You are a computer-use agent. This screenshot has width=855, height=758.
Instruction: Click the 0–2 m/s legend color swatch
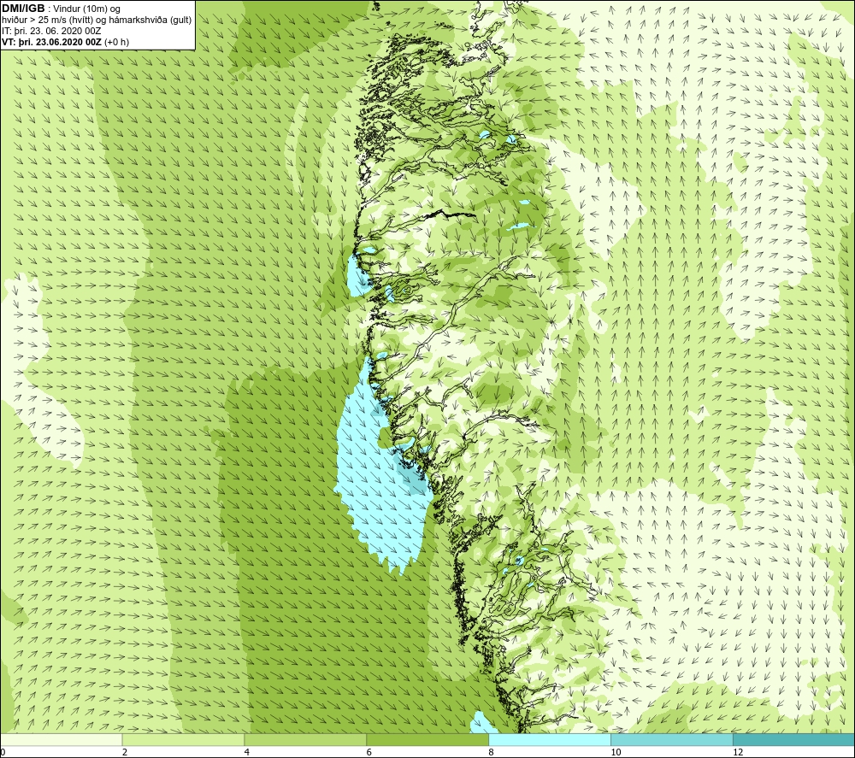(x=61, y=739)
